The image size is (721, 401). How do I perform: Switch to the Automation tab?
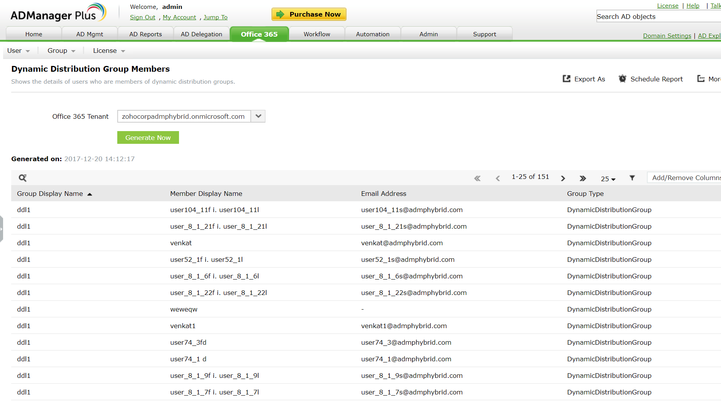[373, 34]
